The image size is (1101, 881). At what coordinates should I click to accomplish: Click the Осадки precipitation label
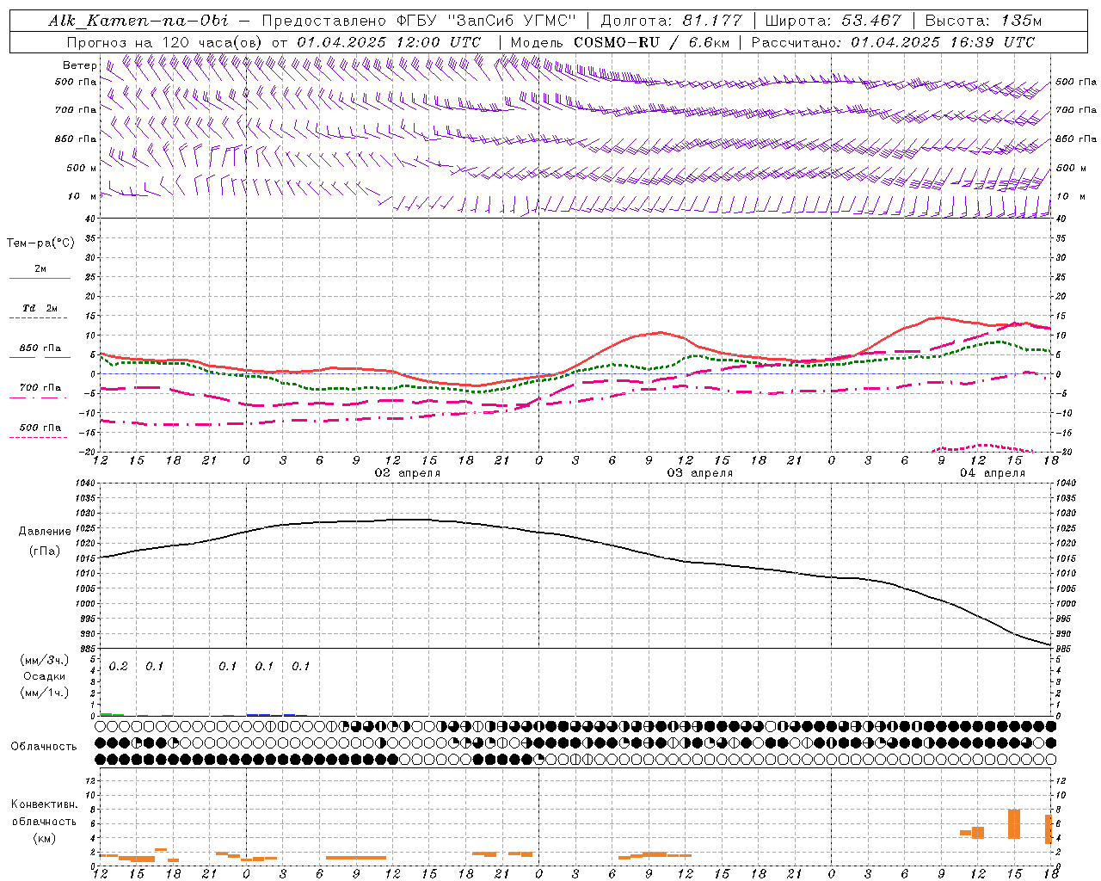[44, 676]
